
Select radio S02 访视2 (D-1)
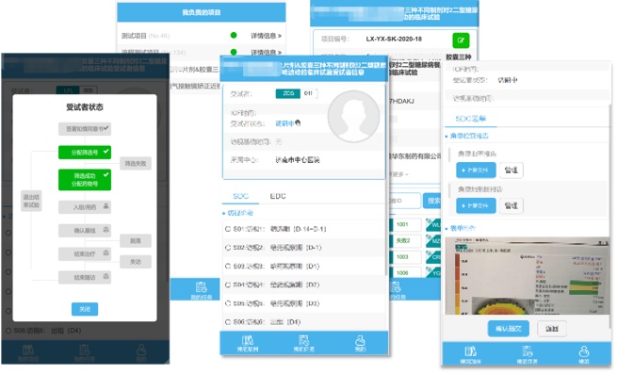click(227, 248)
